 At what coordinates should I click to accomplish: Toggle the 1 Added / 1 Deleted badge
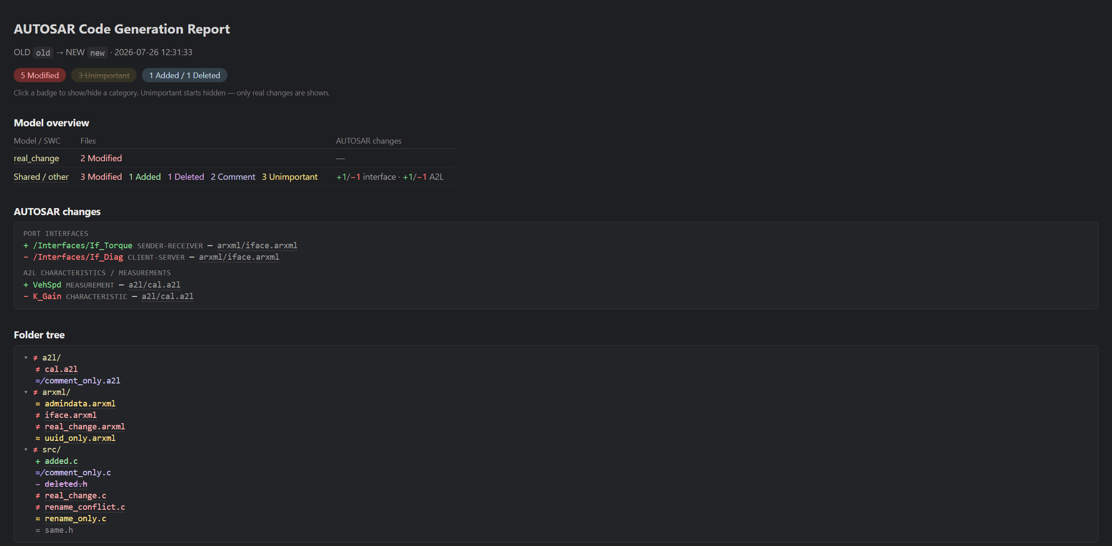pyautogui.click(x=184, y=75)
